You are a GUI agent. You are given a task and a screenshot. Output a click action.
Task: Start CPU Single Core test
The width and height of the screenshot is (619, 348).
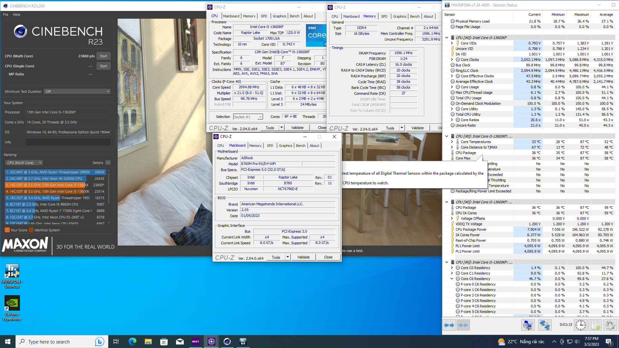pos(103,66)
